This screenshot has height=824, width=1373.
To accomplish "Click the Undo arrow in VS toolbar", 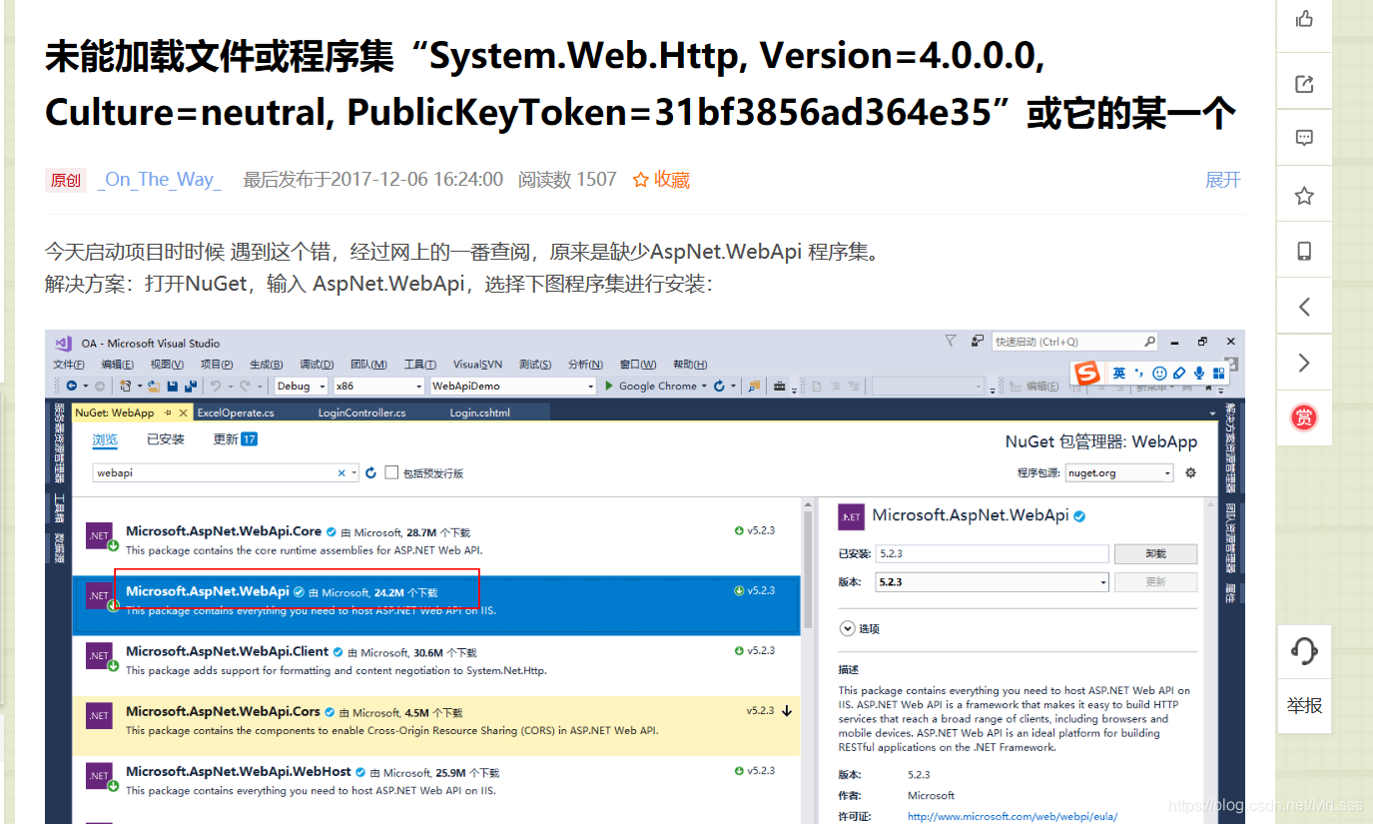I will pyautogui.click(x=216, y=386).
